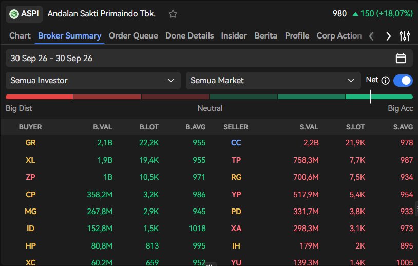Select seller broker CC
This screenshot has height=266, width=418.
[236, 143]
